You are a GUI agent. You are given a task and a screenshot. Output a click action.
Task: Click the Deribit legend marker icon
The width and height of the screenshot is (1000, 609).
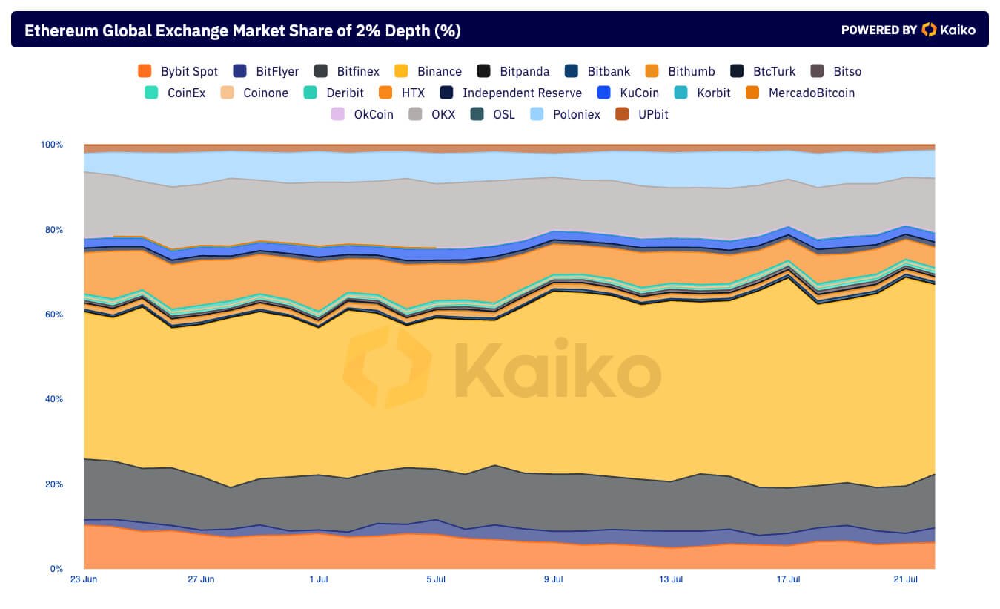tap(311, 93)
